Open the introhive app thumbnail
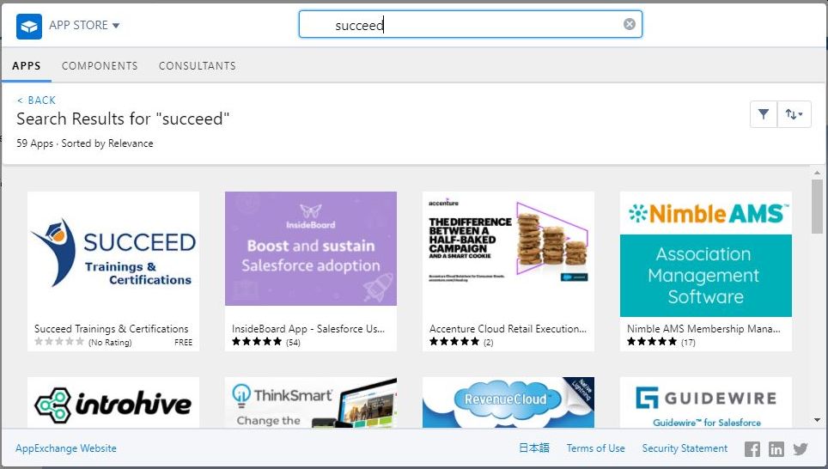Image resolution: width=828 pixels, height=469 pixels. pyautogui.click(x=113, y=403)
